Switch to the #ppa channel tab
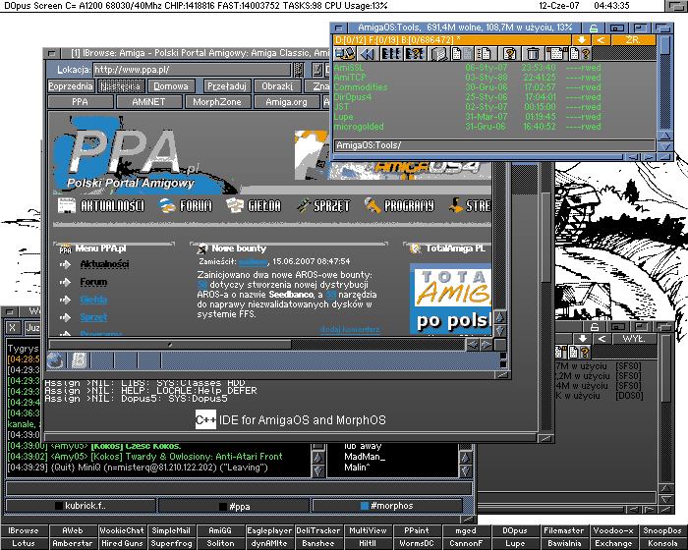Screen dimensions: 688x550 [234, 506]
